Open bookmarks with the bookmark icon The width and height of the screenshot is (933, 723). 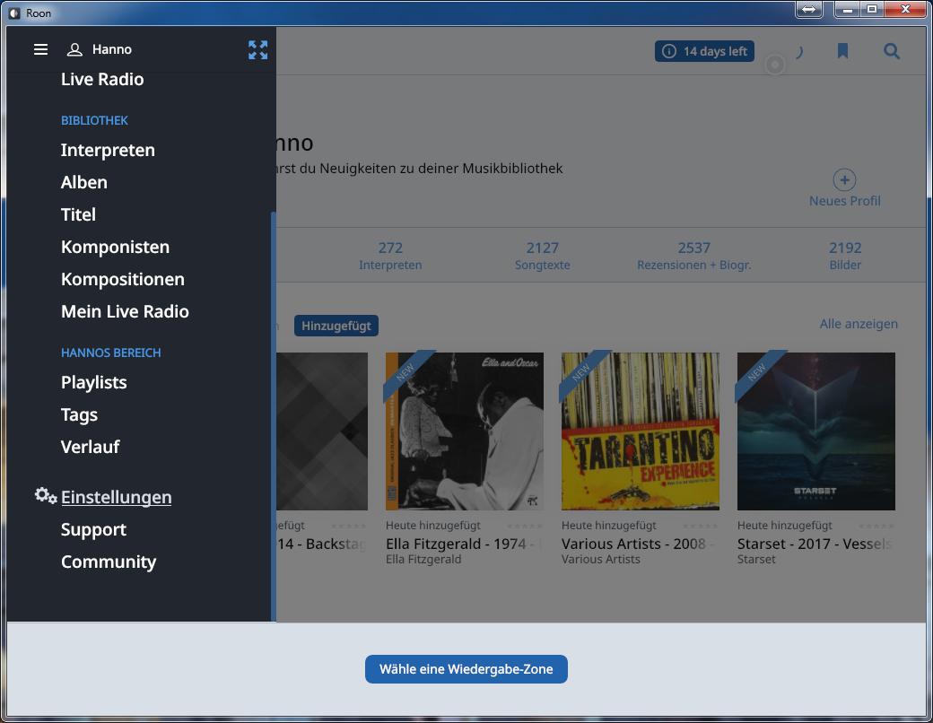(842, 51)
